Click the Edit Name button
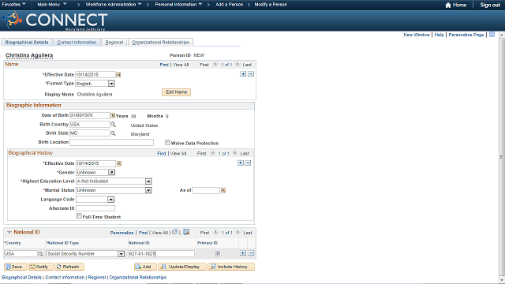505x284 pixels. (176, 92)
